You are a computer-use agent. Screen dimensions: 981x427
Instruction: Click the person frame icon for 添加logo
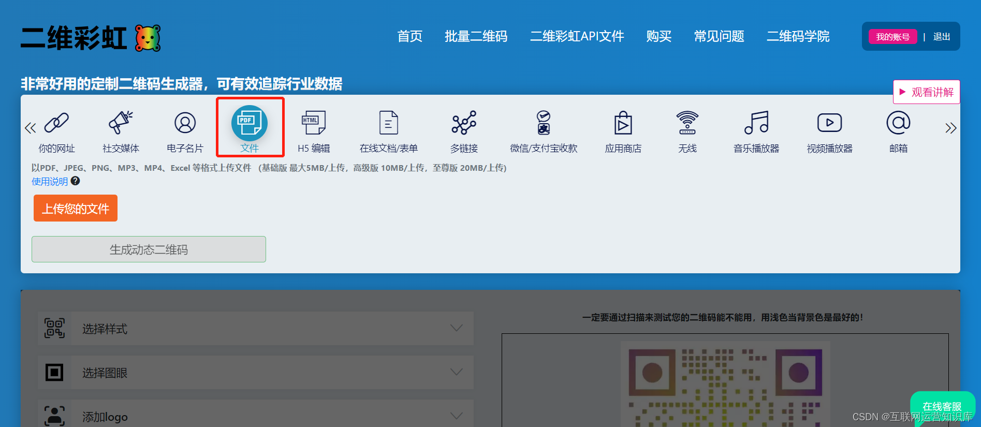pos(54,416)
